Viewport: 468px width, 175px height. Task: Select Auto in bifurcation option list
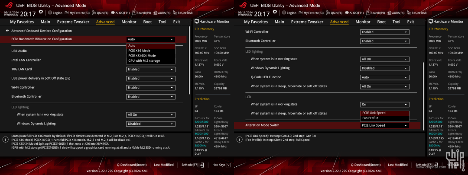151,45
